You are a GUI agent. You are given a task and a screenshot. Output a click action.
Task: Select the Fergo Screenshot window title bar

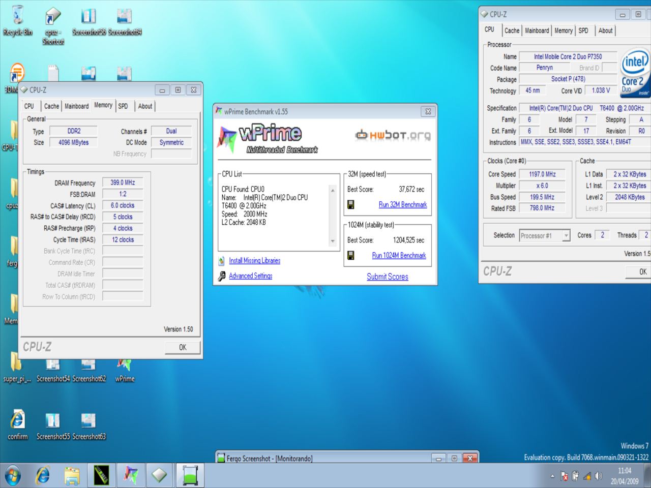pos(325,458)
